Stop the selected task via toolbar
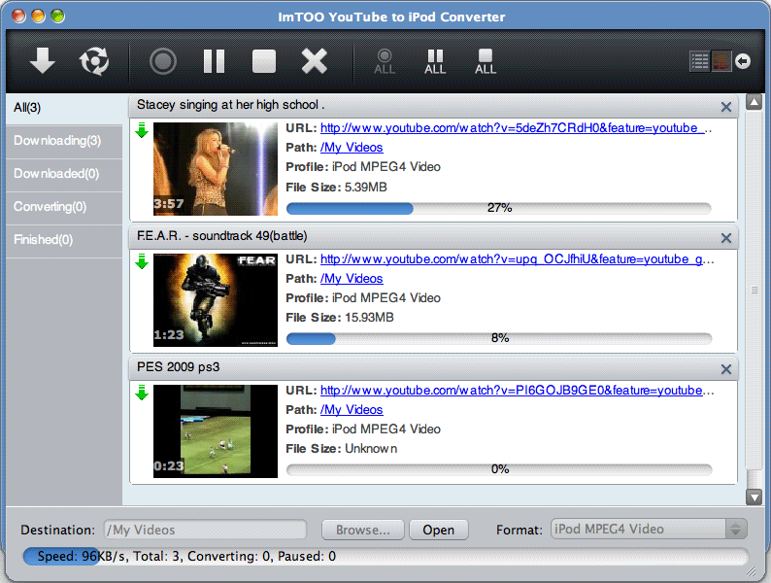Screen dimensions: 771x583 click(264, 61)
